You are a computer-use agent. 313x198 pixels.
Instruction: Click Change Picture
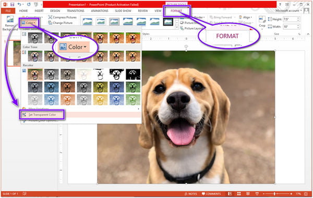pos(61,23)
